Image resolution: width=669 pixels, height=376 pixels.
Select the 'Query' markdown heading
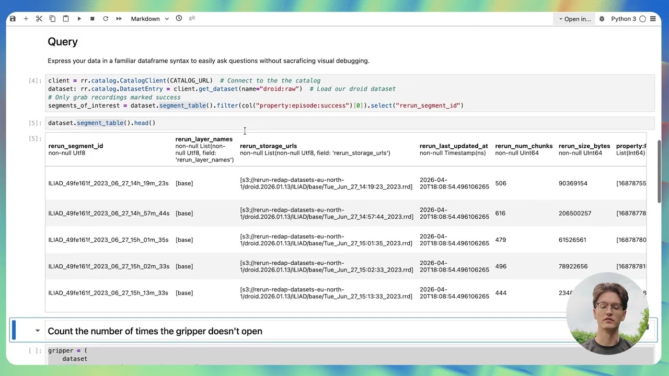63,42
